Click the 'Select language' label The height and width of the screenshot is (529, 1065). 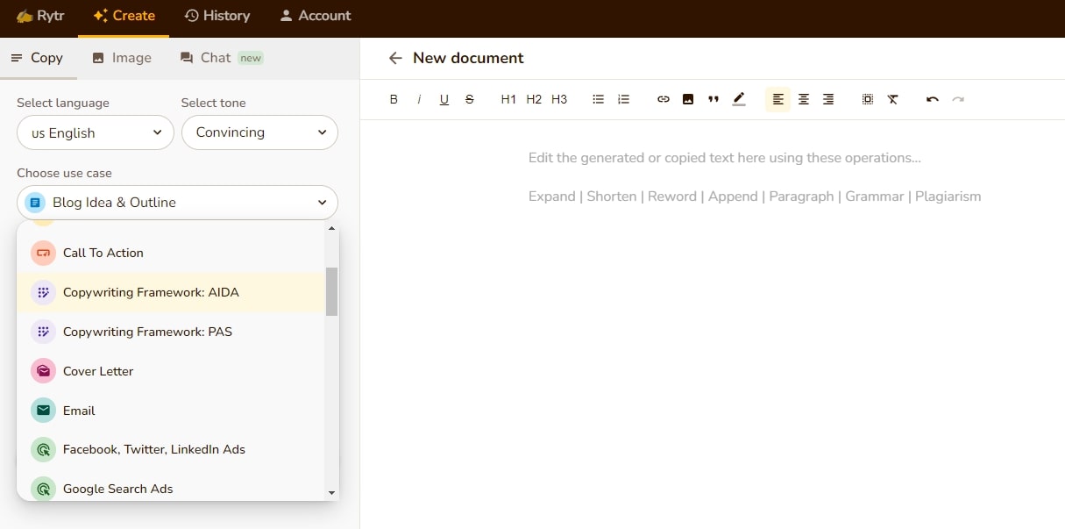coord(63,103)
